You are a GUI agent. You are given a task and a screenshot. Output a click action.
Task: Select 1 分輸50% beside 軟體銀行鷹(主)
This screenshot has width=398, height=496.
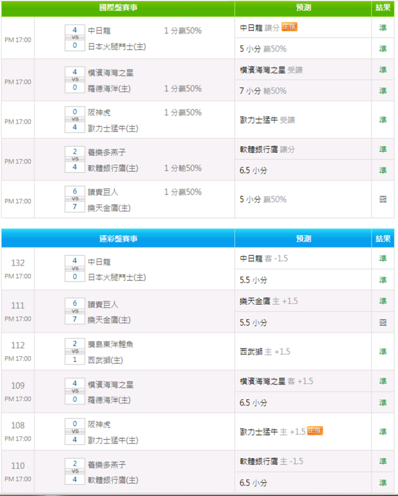click(x=183, y=168)
